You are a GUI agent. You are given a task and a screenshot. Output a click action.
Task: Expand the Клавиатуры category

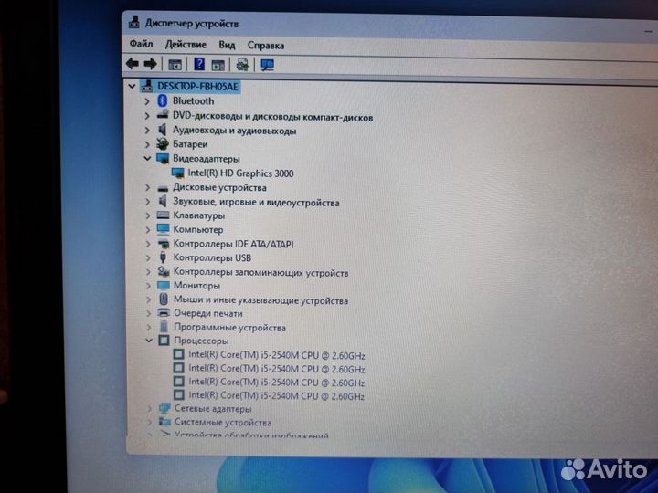point(147,215)
